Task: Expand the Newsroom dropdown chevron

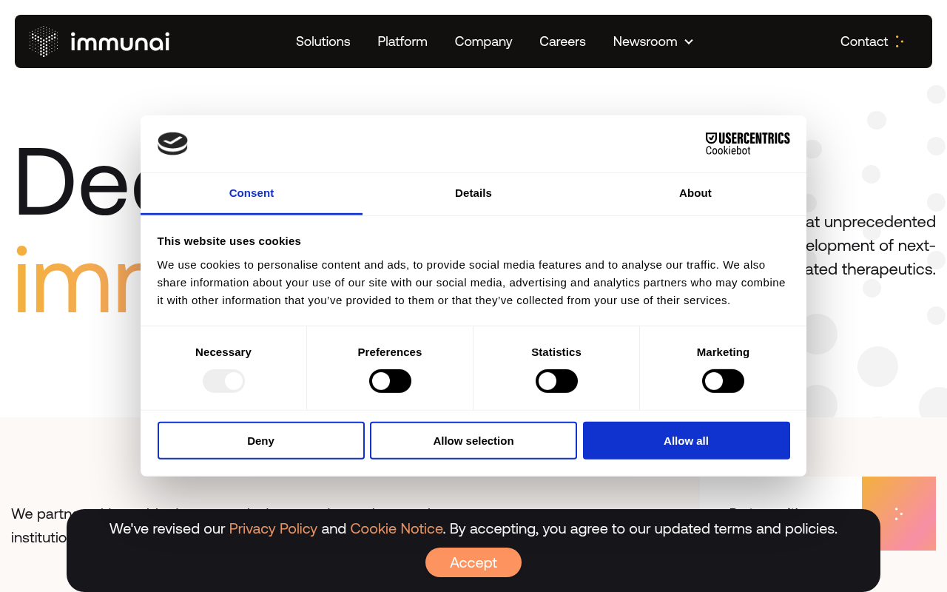Action: (689, 42)
